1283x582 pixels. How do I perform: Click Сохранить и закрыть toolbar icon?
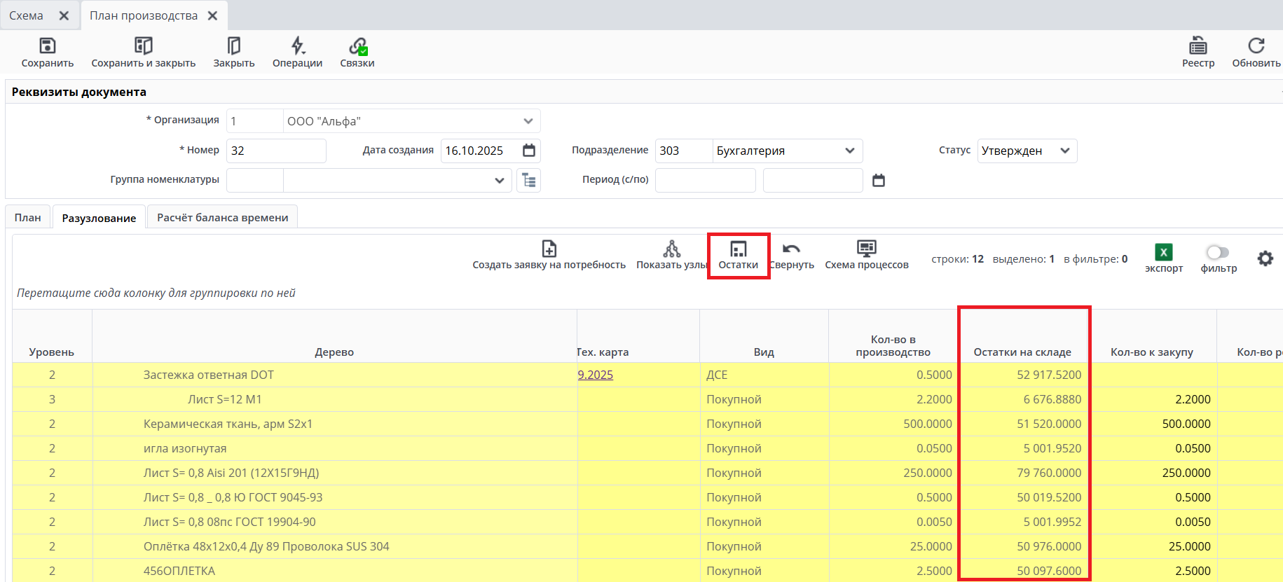tap(143, 46)
